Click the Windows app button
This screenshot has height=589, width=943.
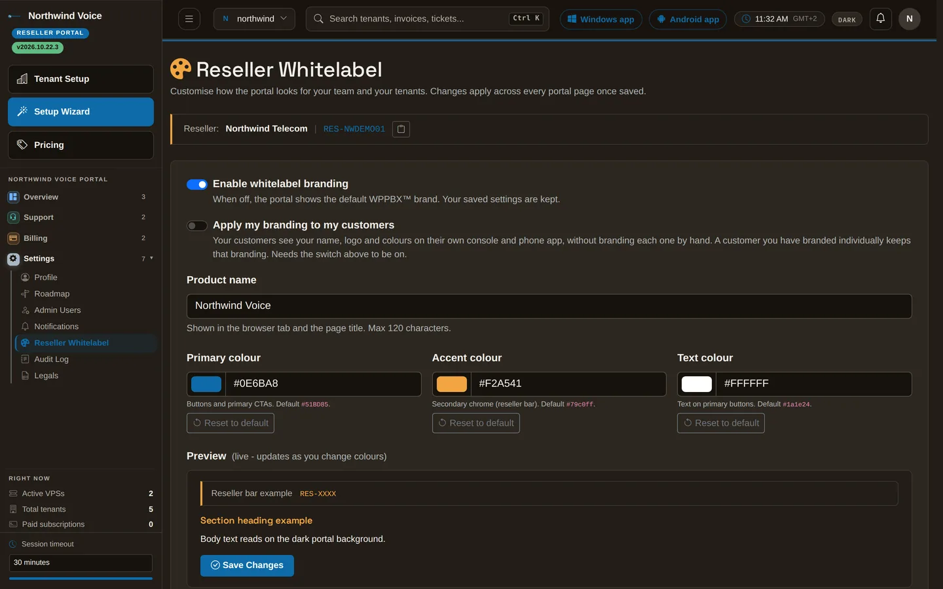coord(601,19)
